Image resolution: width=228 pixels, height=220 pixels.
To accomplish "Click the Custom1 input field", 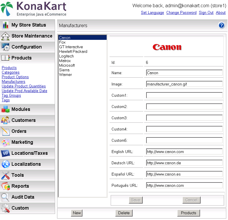I will pyautogui.click(x=184, y=95).
